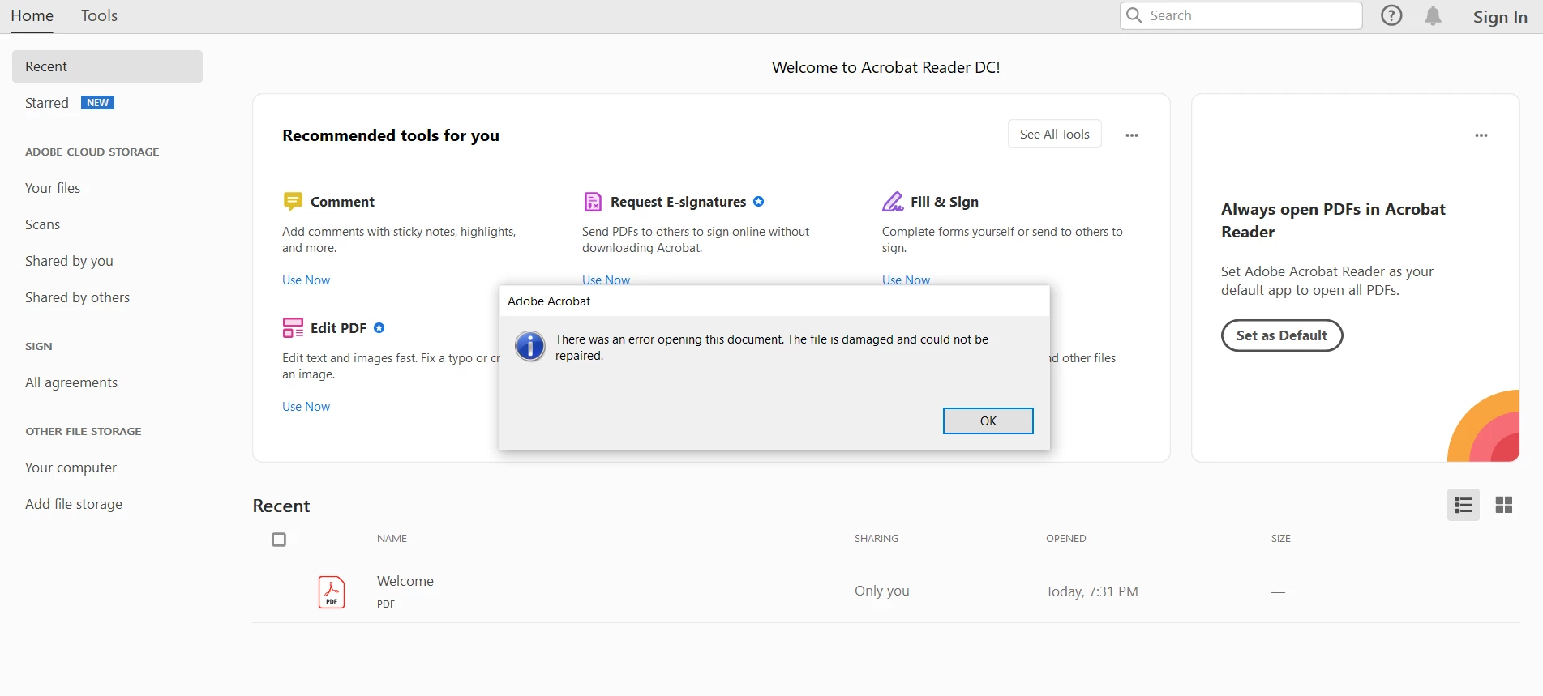Click the Help question mark icon
Image resolution: width=1543 pixels, height=696 pixels.
point(1391,15)
